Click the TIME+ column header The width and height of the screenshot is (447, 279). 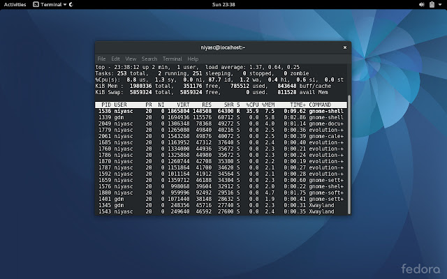coord(298,105)
